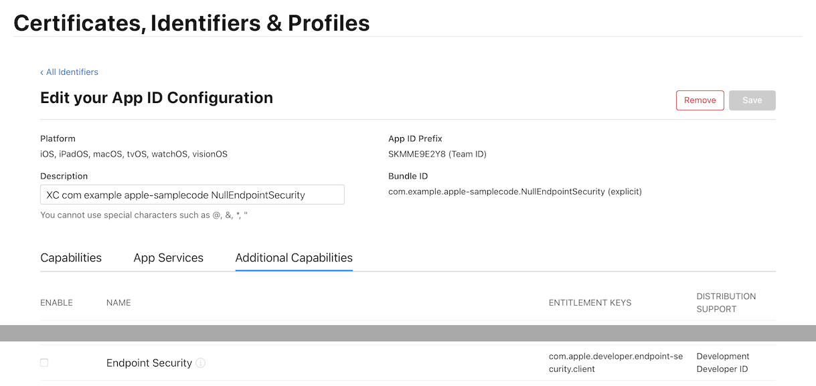Screen dimensions: 816x386
Task: Open the Endpoint Security info icon
Action: (201, 363)
